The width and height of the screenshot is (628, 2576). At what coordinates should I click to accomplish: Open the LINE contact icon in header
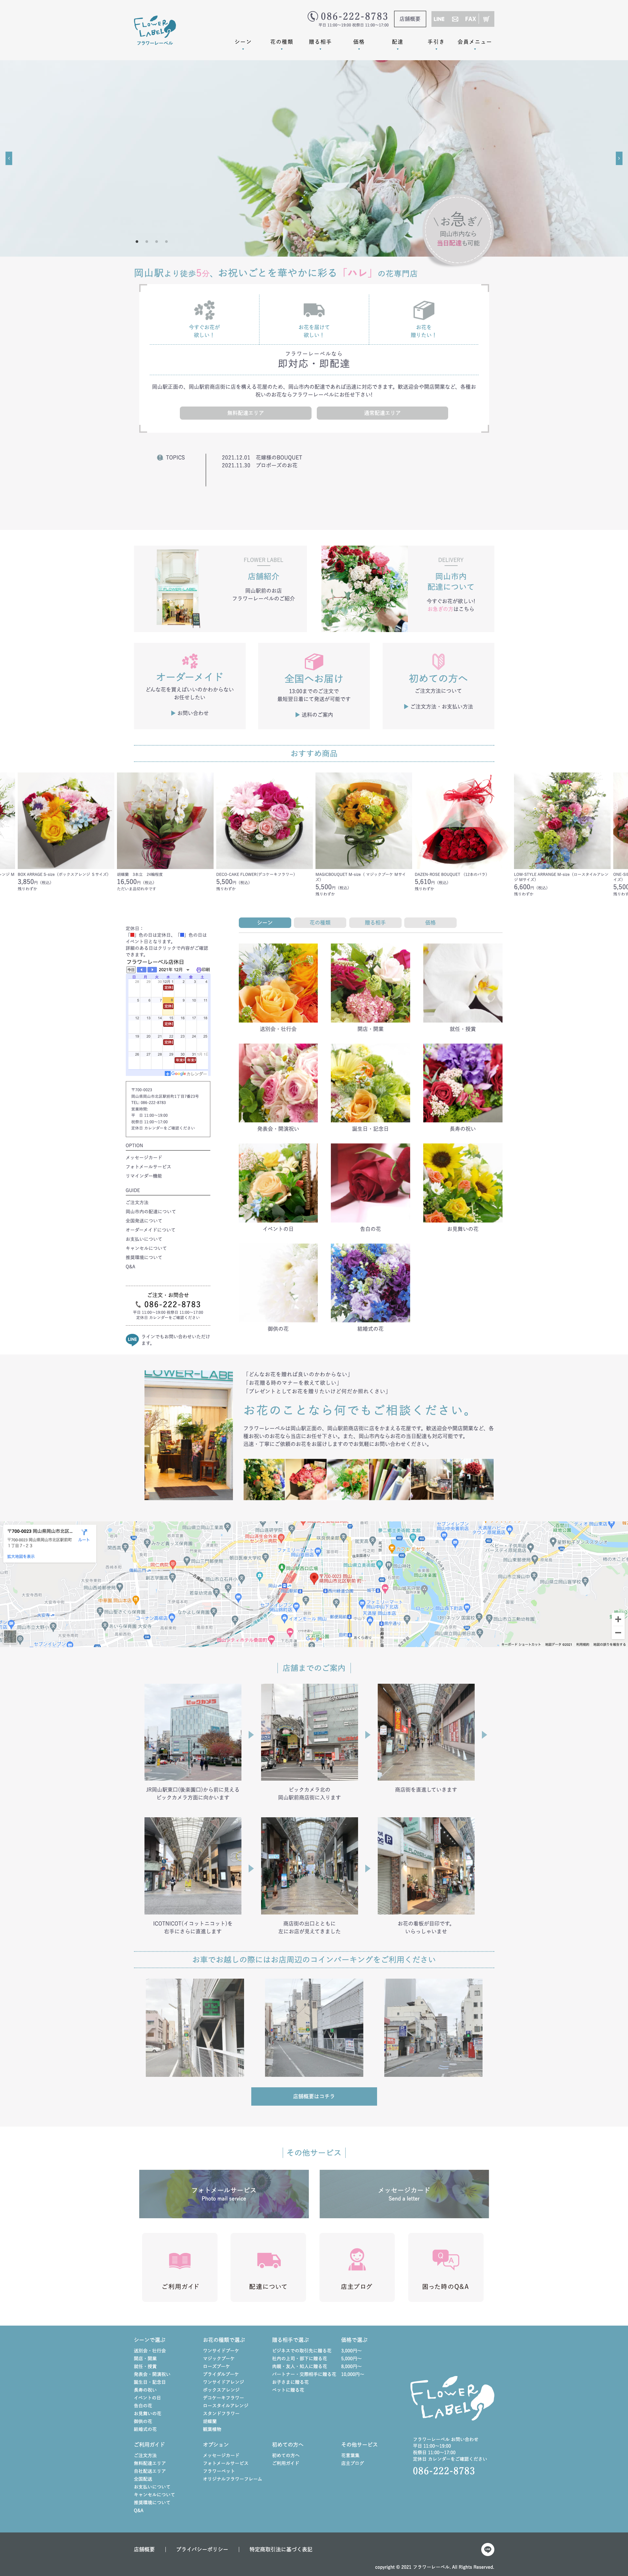(x=439, y=19)
